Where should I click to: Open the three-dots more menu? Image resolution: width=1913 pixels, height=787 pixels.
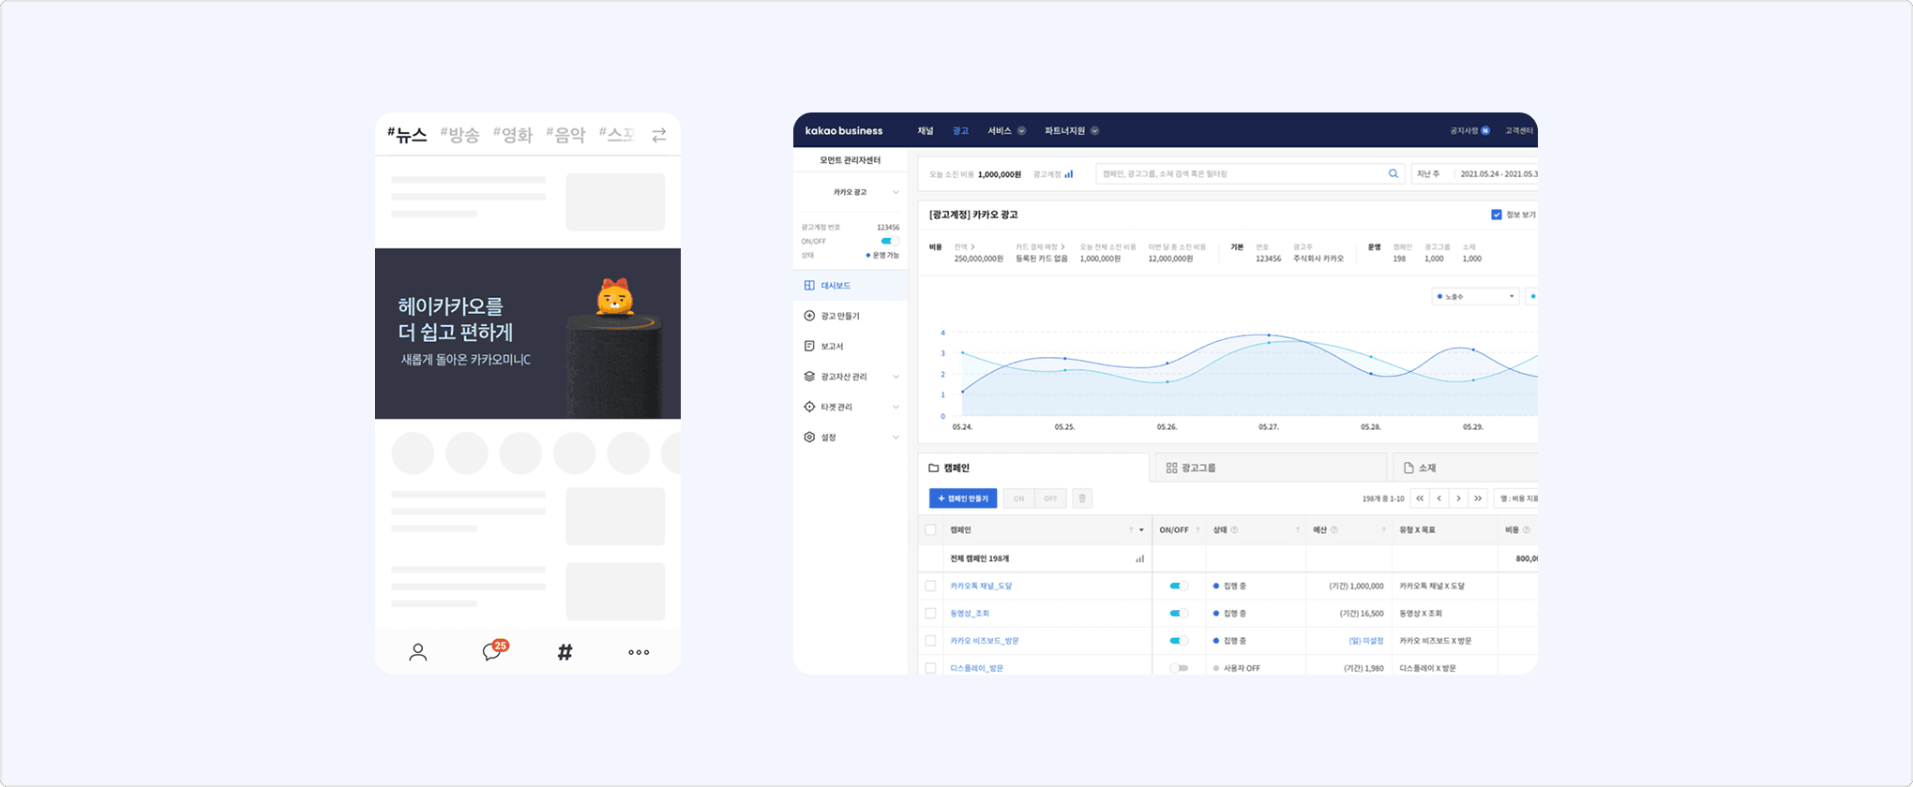click(x=639, y=652)
